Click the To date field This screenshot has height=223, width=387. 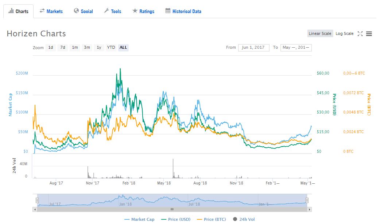click(296, 48)
